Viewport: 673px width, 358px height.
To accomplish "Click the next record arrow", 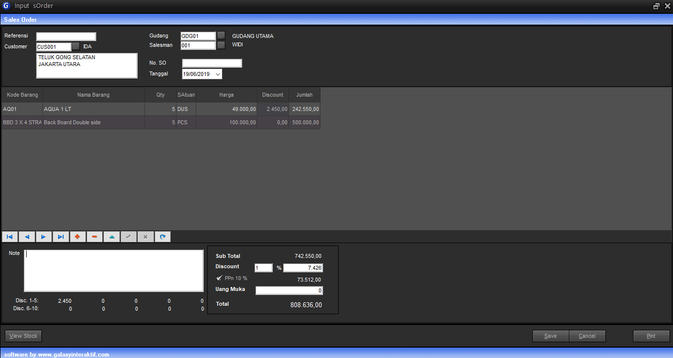I will coord(43,237).
